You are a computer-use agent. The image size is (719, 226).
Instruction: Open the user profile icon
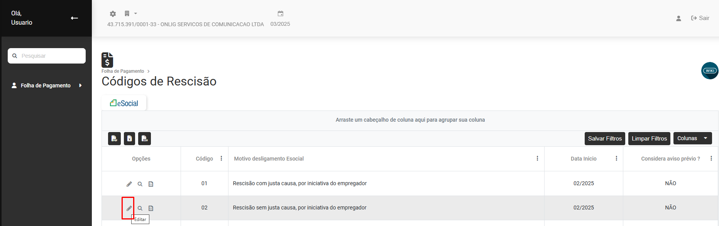coord(678,18)
